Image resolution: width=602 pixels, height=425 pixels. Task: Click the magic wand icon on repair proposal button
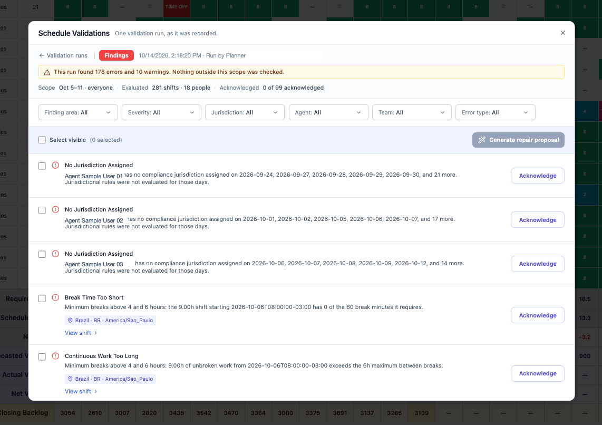(x=481, y=140)
